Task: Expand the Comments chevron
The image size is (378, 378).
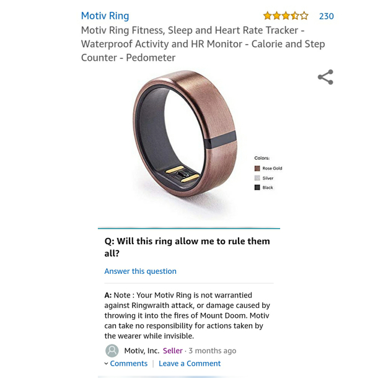Action: pyautogui.click(x=106, y=364)
